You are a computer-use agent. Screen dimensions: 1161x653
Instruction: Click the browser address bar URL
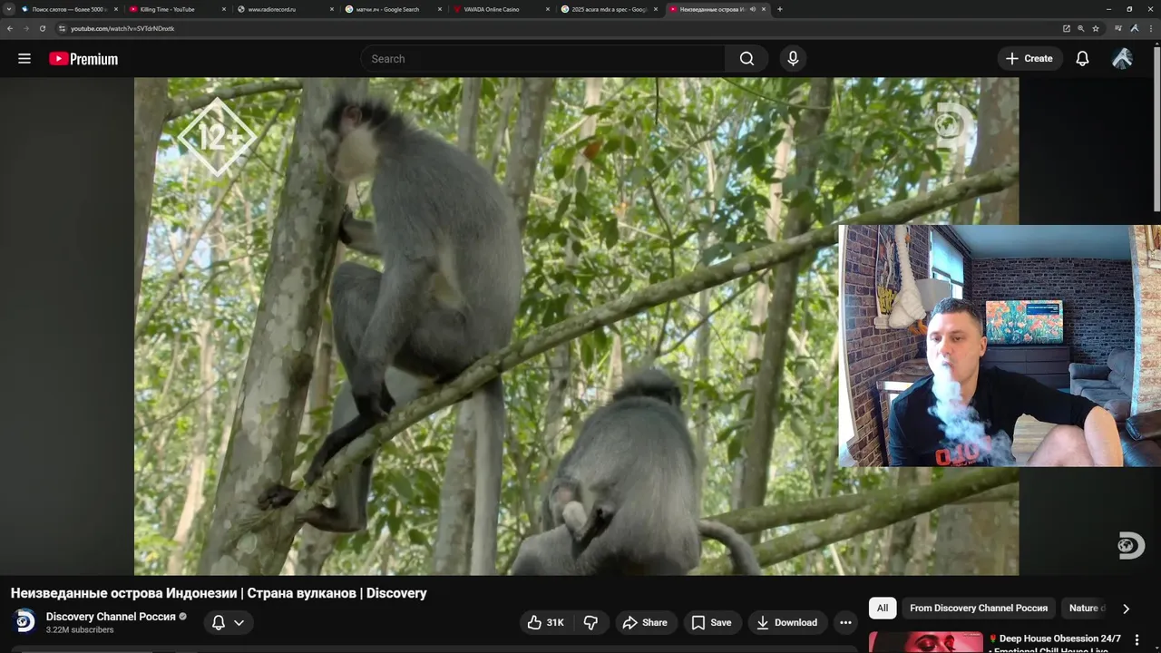tap(122, 28)
